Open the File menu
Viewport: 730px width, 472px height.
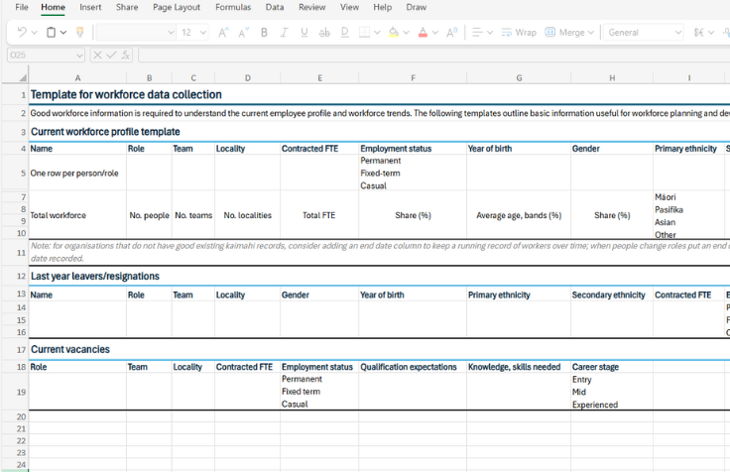[x=22, y=7]
